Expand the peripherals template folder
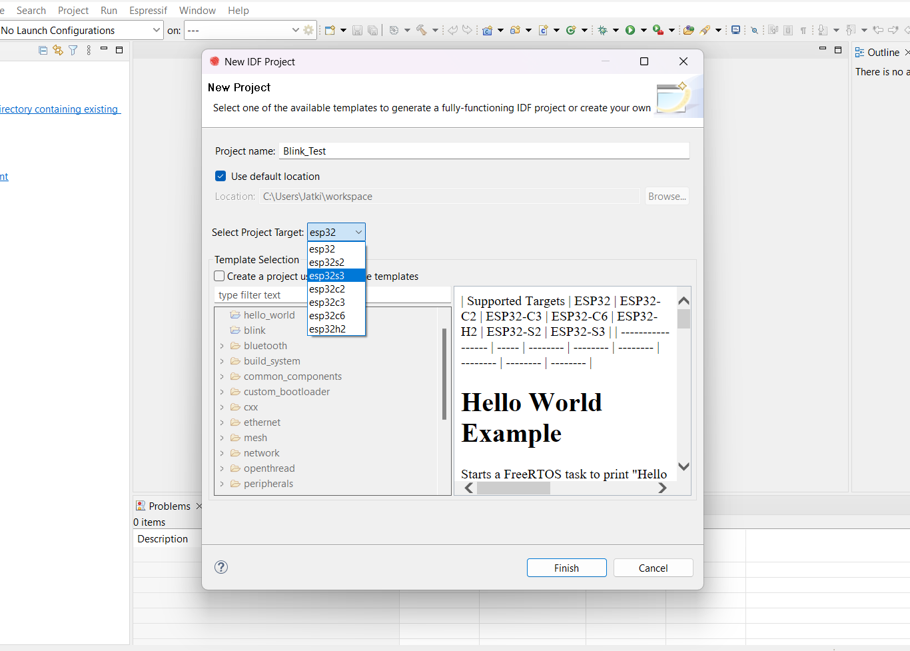 click(x=222, y=484)
